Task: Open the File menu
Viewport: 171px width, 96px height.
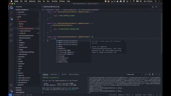Action: tap(21, 1)
